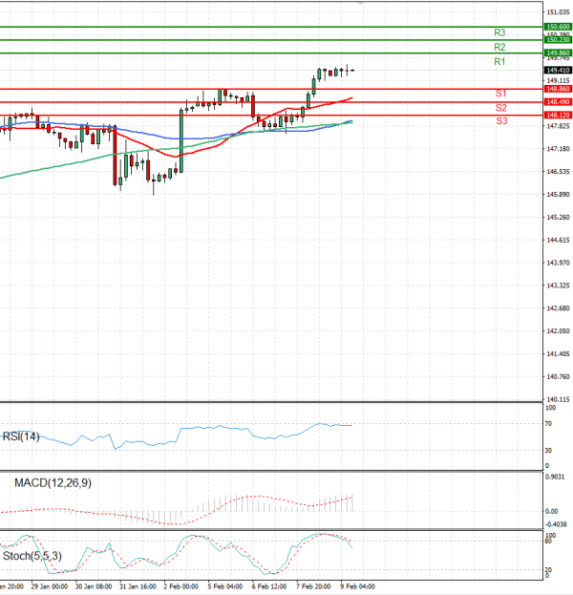Click the 29 Jan 00:00 time label
The image size is (573, 595).
click(50, 586)
